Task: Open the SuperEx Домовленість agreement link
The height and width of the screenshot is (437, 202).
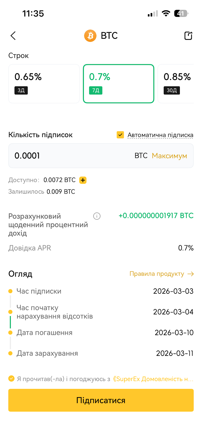Action: [153, 379]
